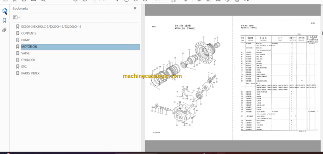Close the Bookmarks panel
Image resolution: width=323 pixels, height=154 pixels.
tap(135, 8)
